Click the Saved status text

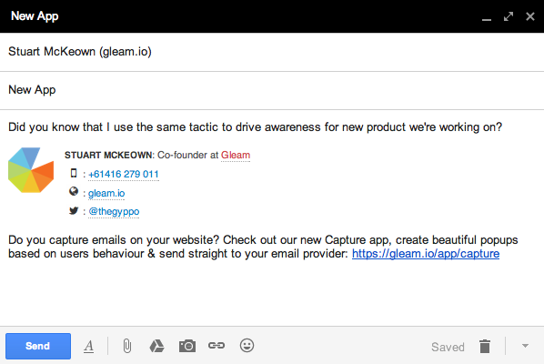(x=448, y=347)
